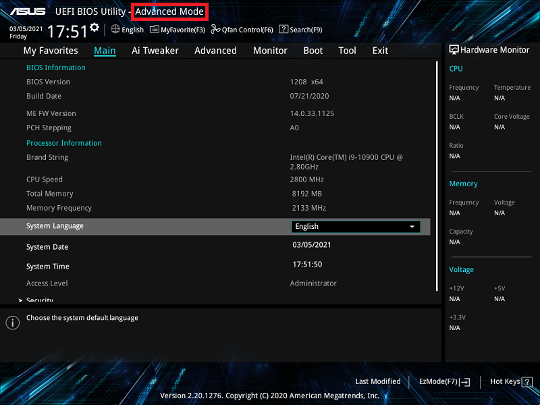Screen dimensions: 540x405
Task: Click the main panel vertical scrollbar
Action: click(x=437, y=175)
